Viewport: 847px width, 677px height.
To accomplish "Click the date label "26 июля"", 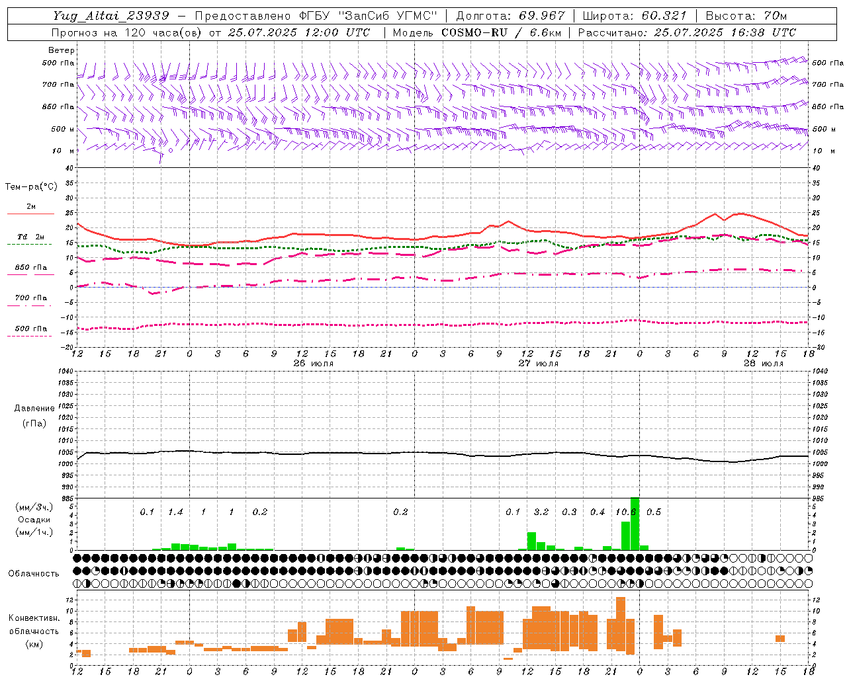I will click(x=314, y=364).
